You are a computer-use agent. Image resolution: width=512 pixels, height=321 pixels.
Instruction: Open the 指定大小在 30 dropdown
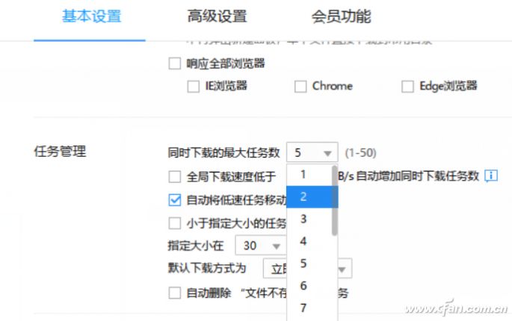pos(261,246)
